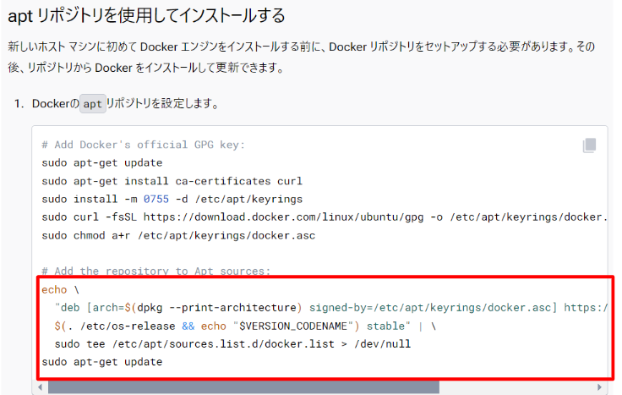Click the horizontal scrollbar left arrow
Viewport: 622px width, 395px height.
(40, 387)
